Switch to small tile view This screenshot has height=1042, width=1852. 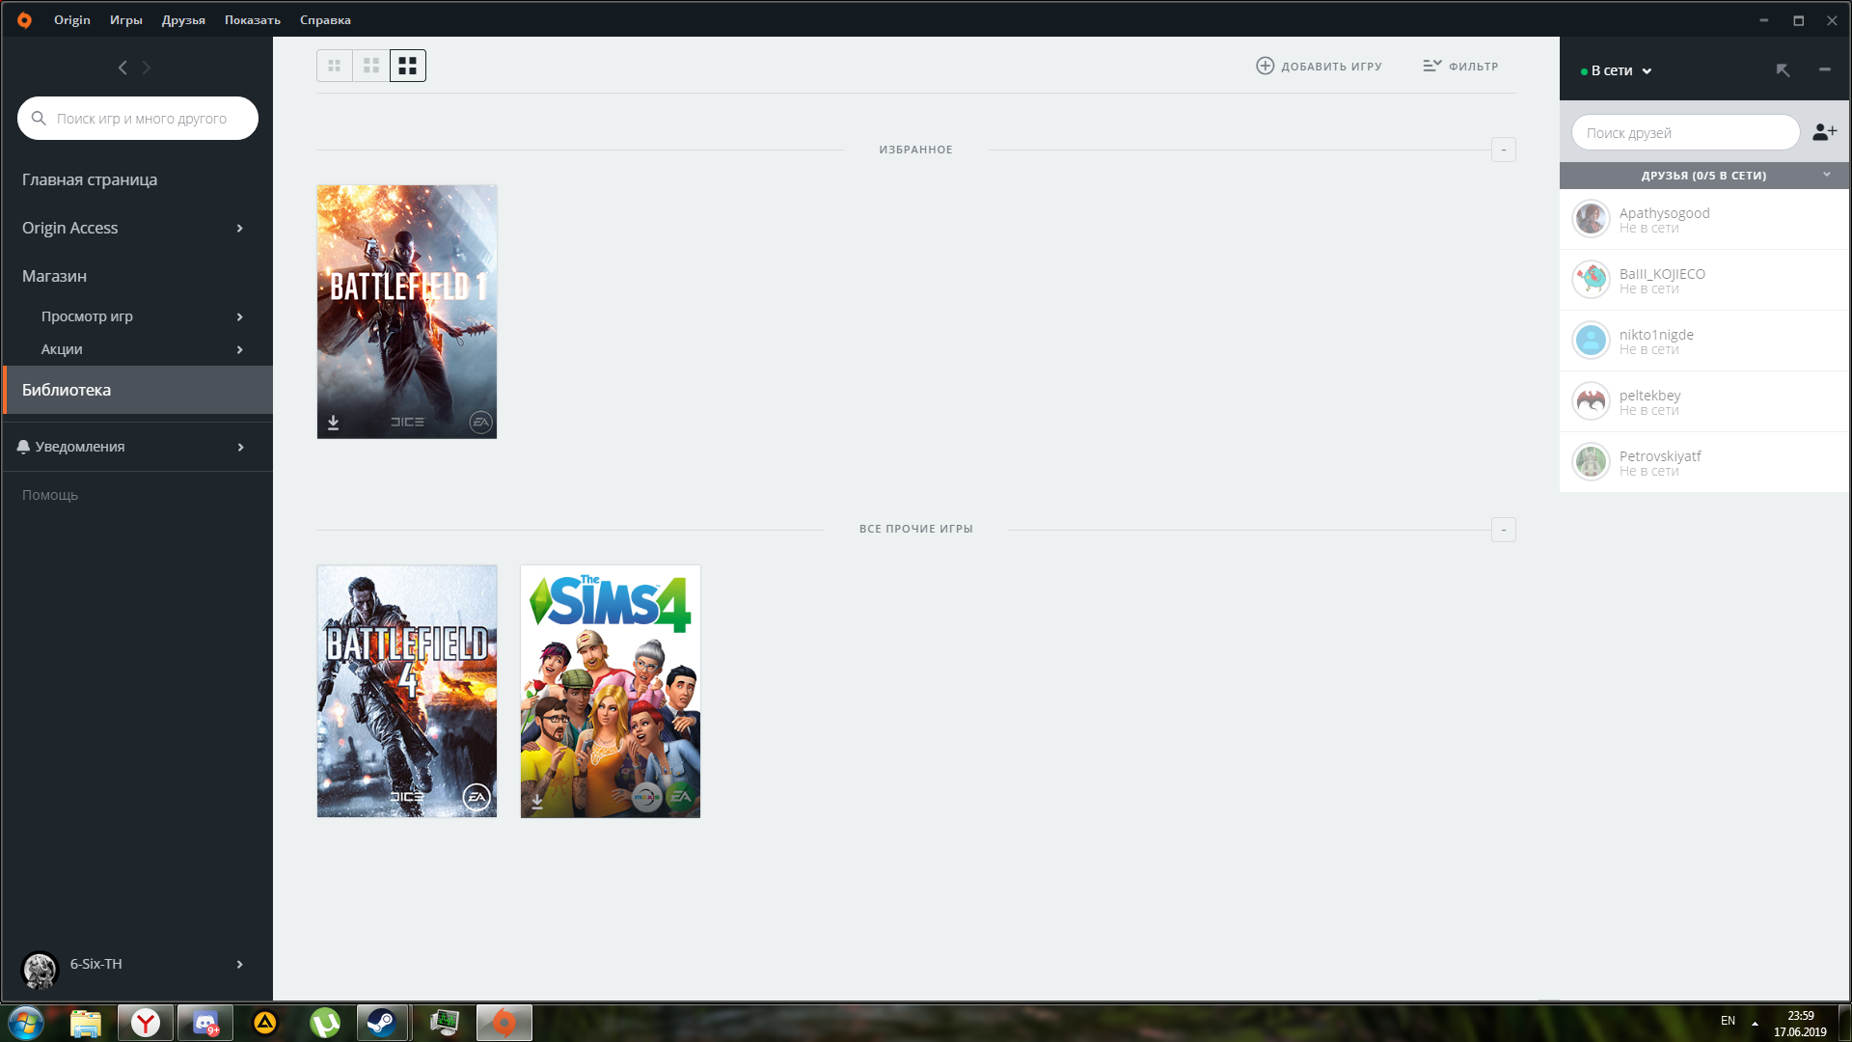click(x=335, y=66)
